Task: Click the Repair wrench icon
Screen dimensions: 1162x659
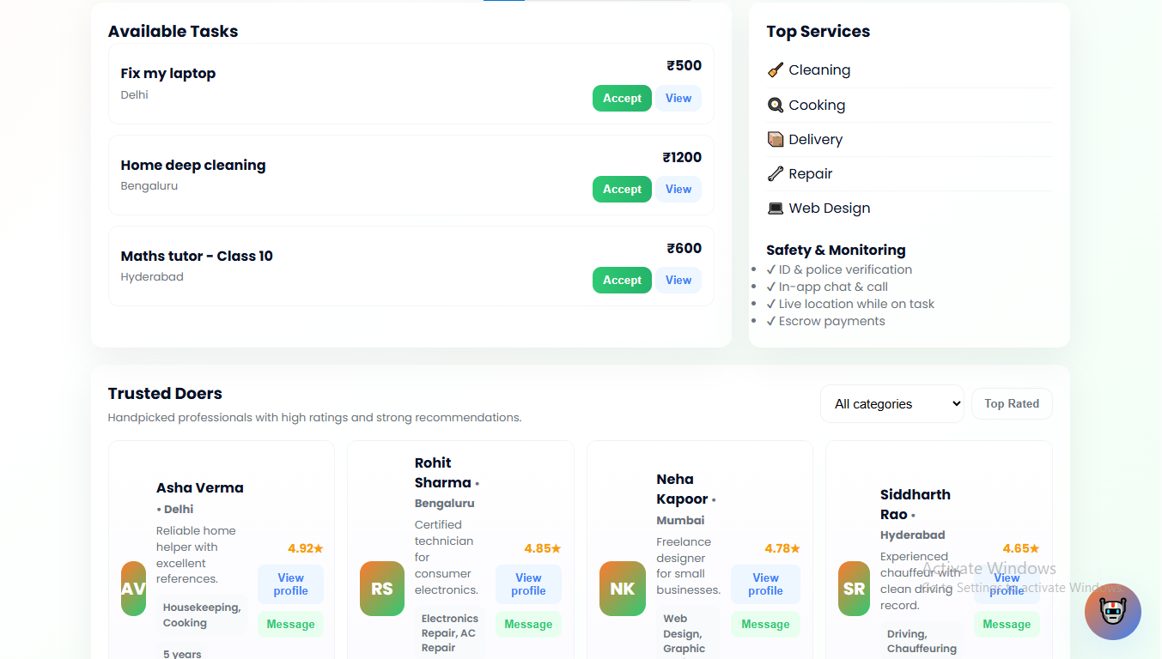Action: click(775, 173)
